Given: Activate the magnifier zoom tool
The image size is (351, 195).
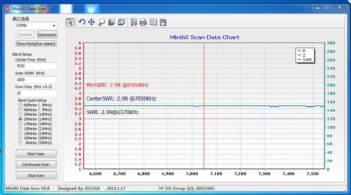Looking at the screenshot, I should coord(102,22).
